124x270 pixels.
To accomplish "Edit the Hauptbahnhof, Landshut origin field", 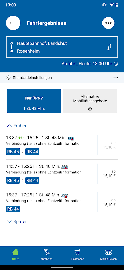I will (42, 43).
